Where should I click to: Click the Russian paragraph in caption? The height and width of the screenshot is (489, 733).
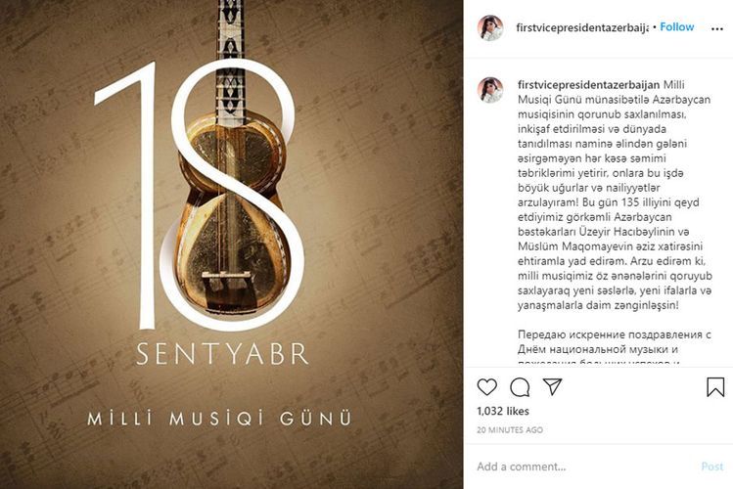click(x=615, y=348)
